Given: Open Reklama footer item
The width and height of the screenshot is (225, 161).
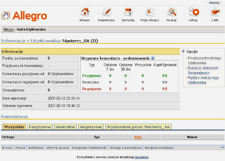Looking at the screenshot, I should [36, 148].
